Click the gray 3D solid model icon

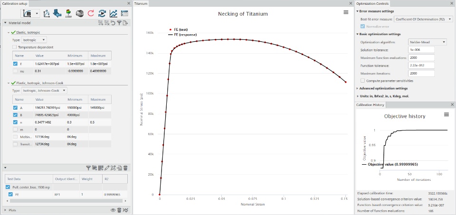click(80, 13)
